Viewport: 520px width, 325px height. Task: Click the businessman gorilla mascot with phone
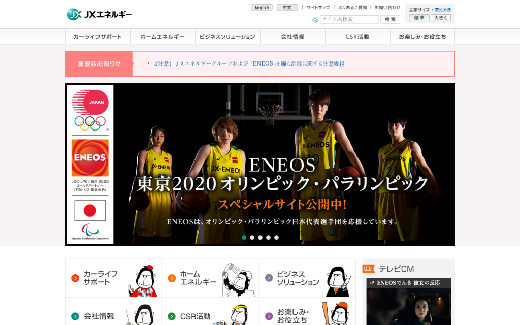(338, 281)
